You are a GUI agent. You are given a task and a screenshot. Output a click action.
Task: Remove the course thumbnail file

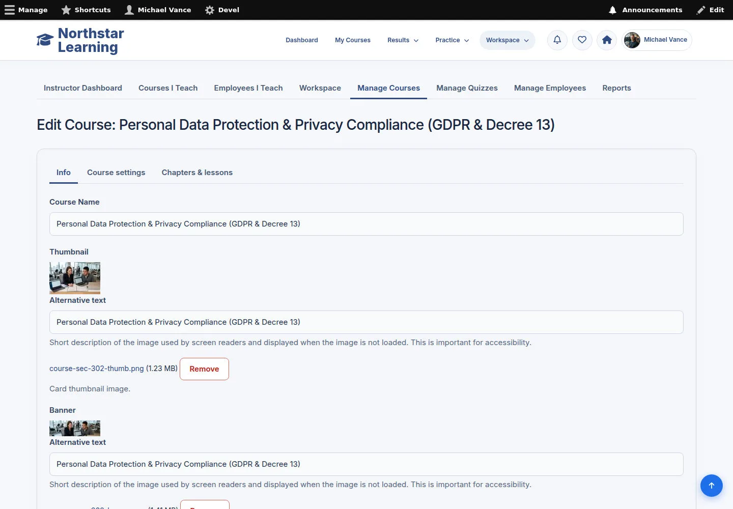pyautogui.click(x=204, y=369)
